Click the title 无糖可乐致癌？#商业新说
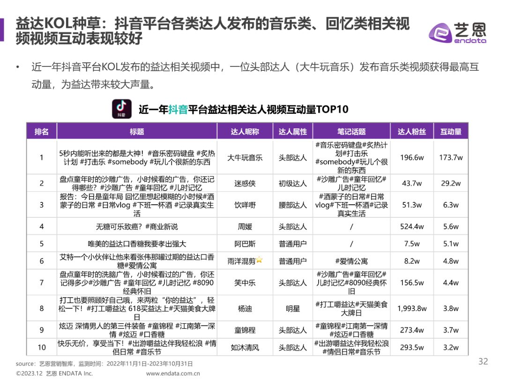This screenshot has width=506, height=379. tap(137, 227)
